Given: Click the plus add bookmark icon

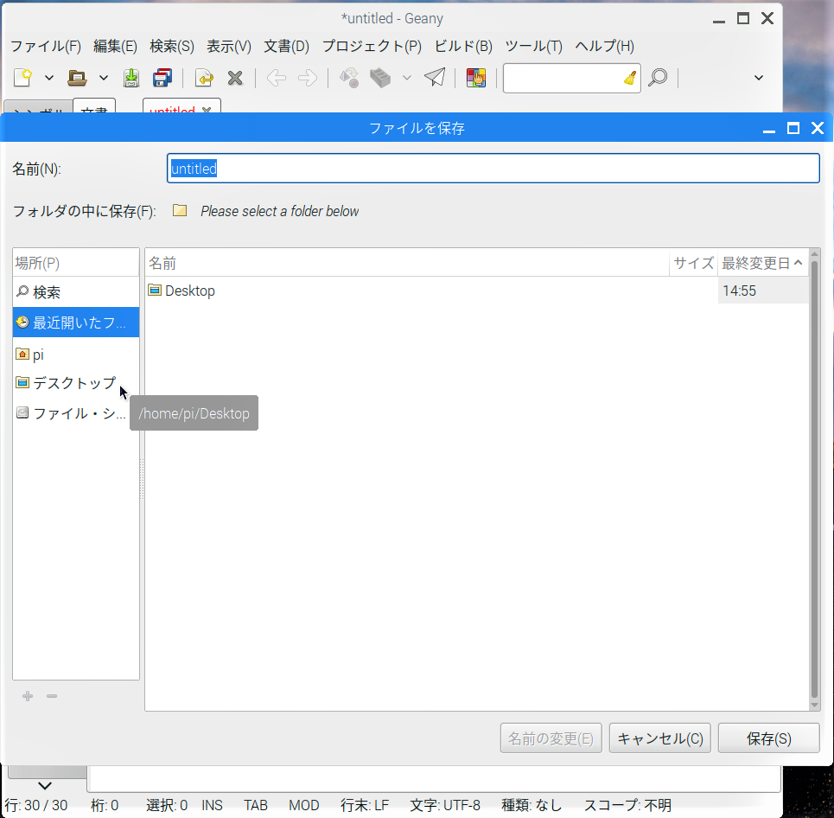Looking at the screenshot, I should [28, 696].
